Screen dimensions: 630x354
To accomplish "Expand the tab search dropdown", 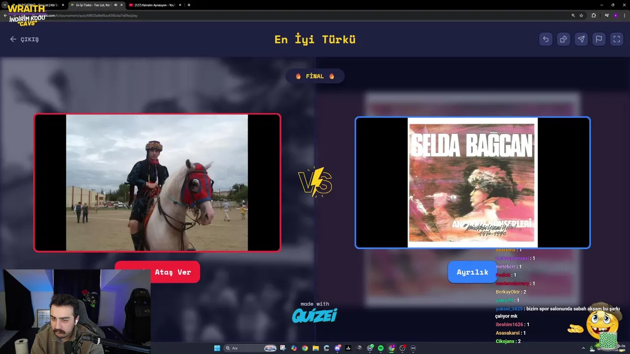I will (x=4, y=5).
